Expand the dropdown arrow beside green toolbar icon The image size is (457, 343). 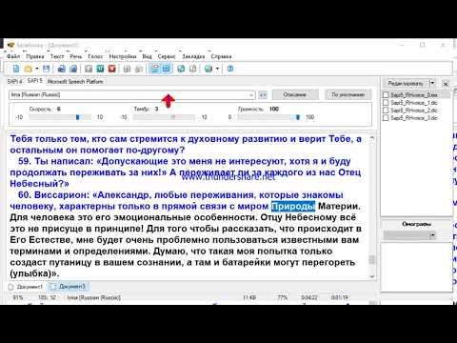tap(217, 69)
